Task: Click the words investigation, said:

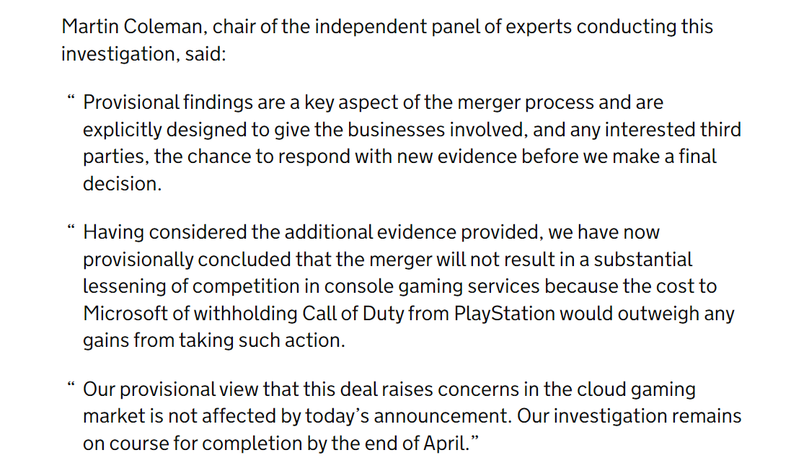Action: tap(143, 54)
